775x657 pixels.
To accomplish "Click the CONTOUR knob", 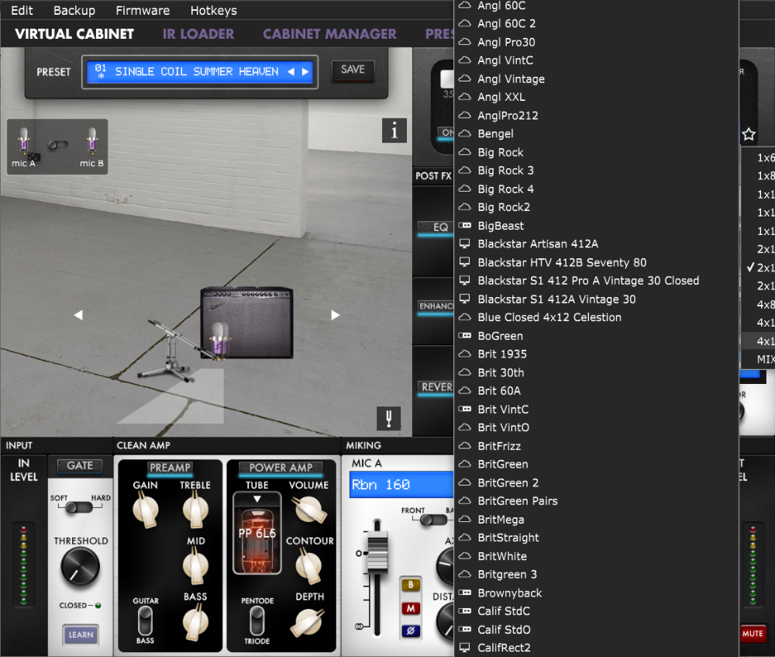I will point(309,567).
